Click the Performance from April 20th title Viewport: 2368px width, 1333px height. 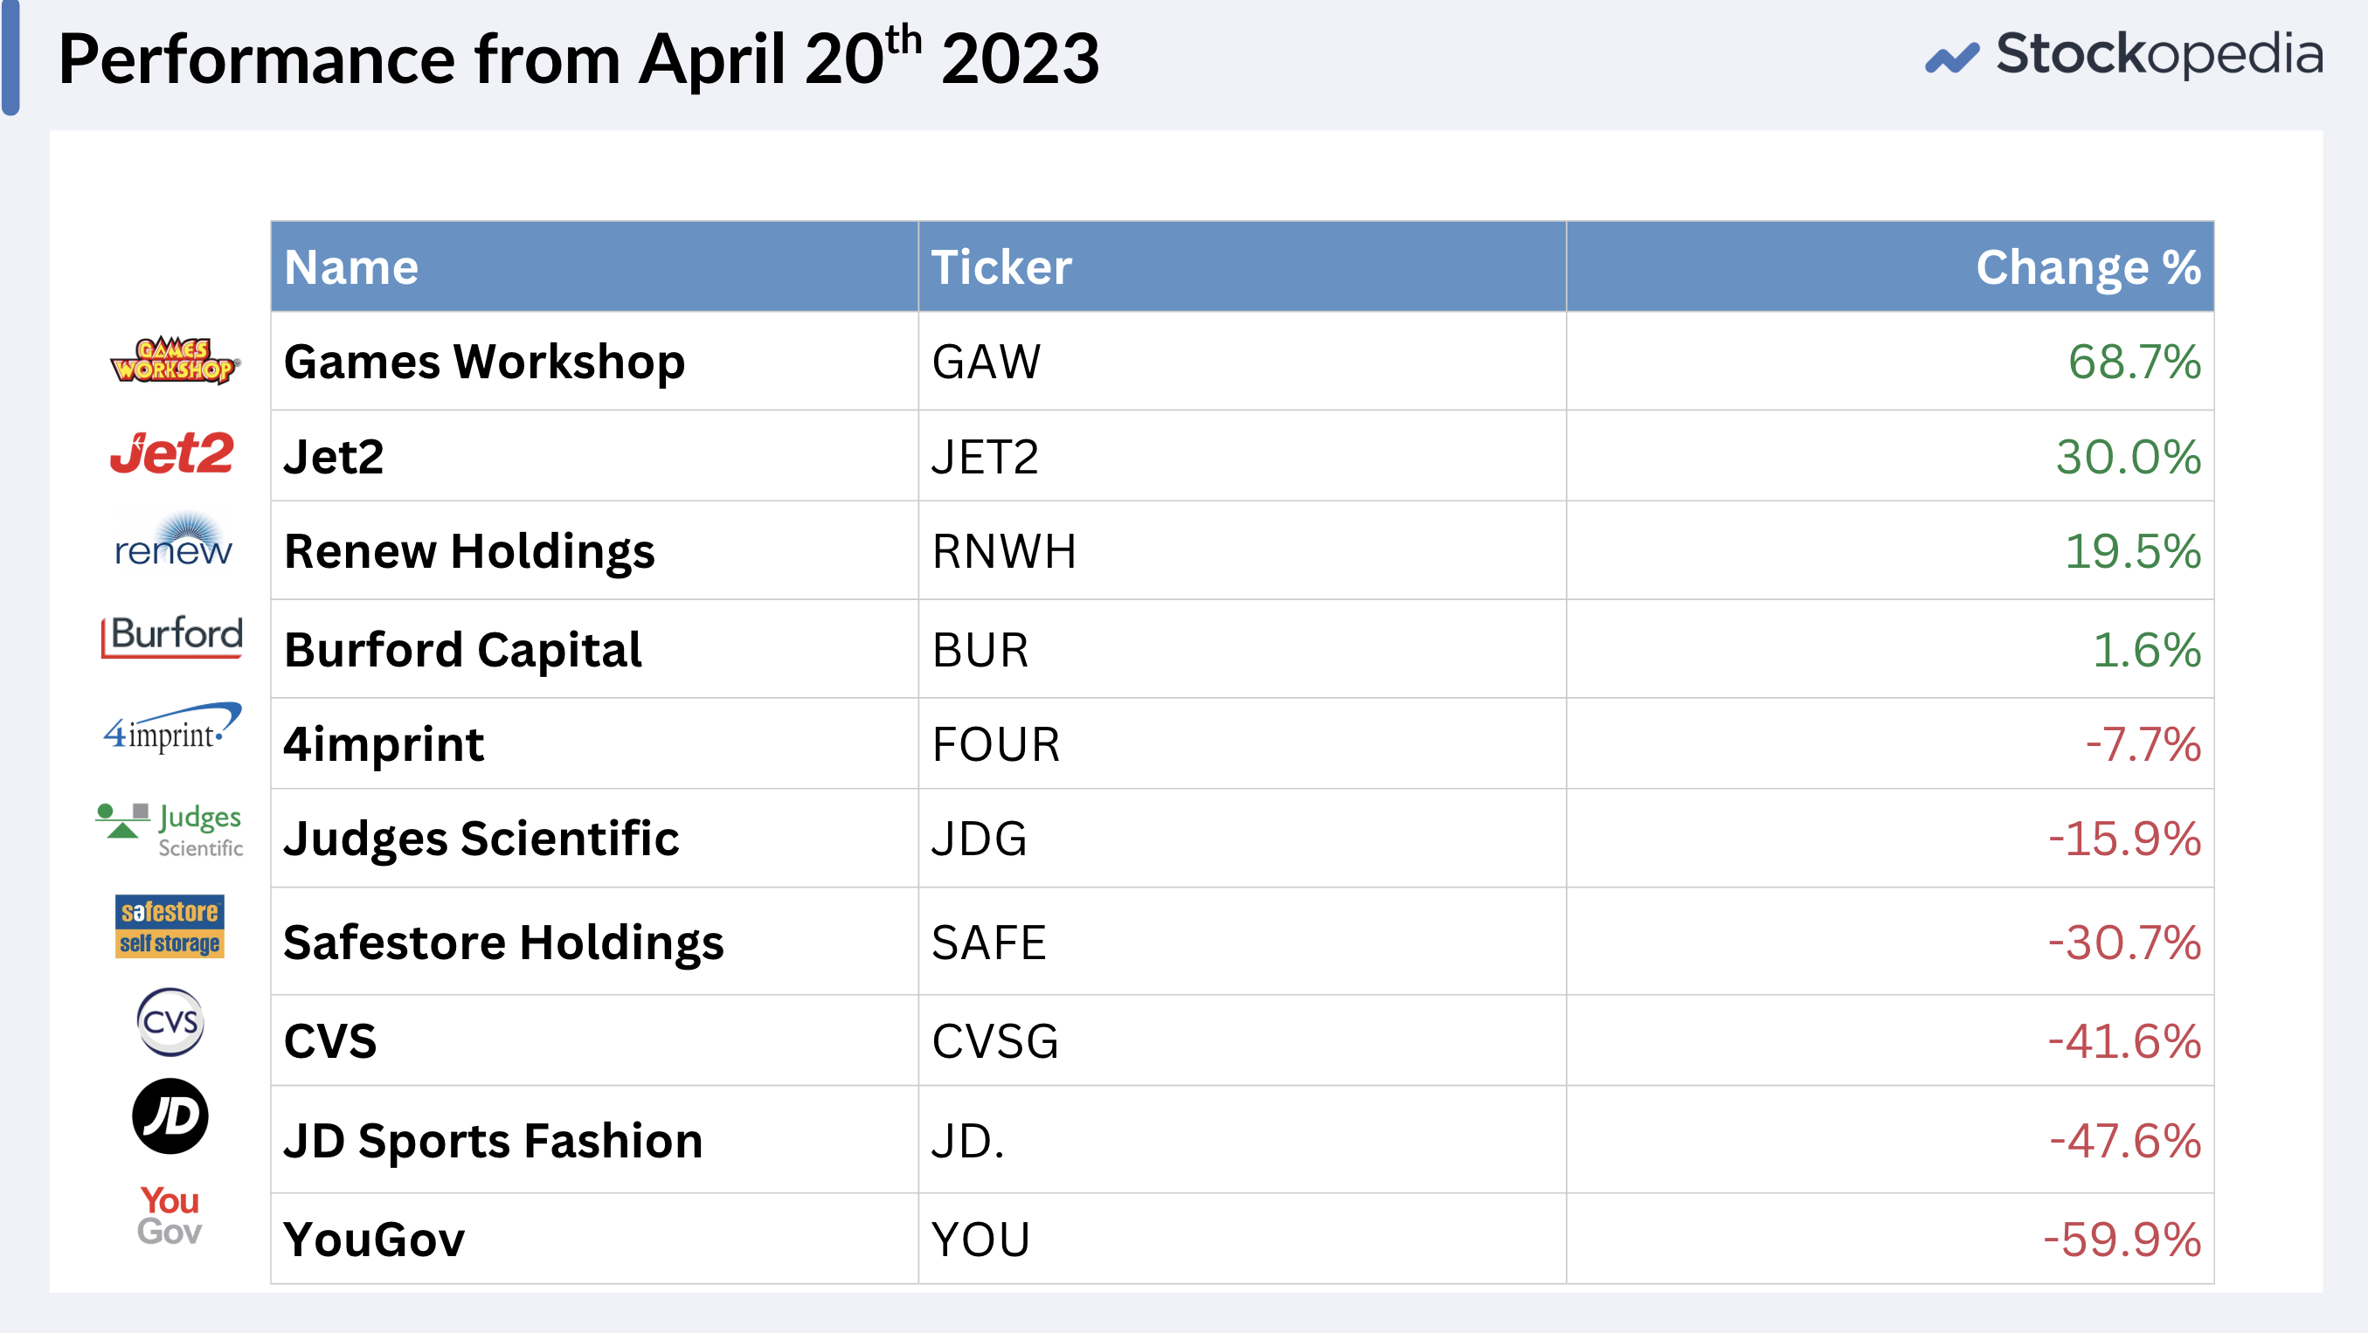coord(578,57)
